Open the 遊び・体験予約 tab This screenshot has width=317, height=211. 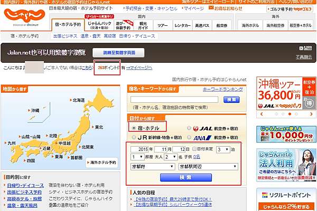coord(123,25)
